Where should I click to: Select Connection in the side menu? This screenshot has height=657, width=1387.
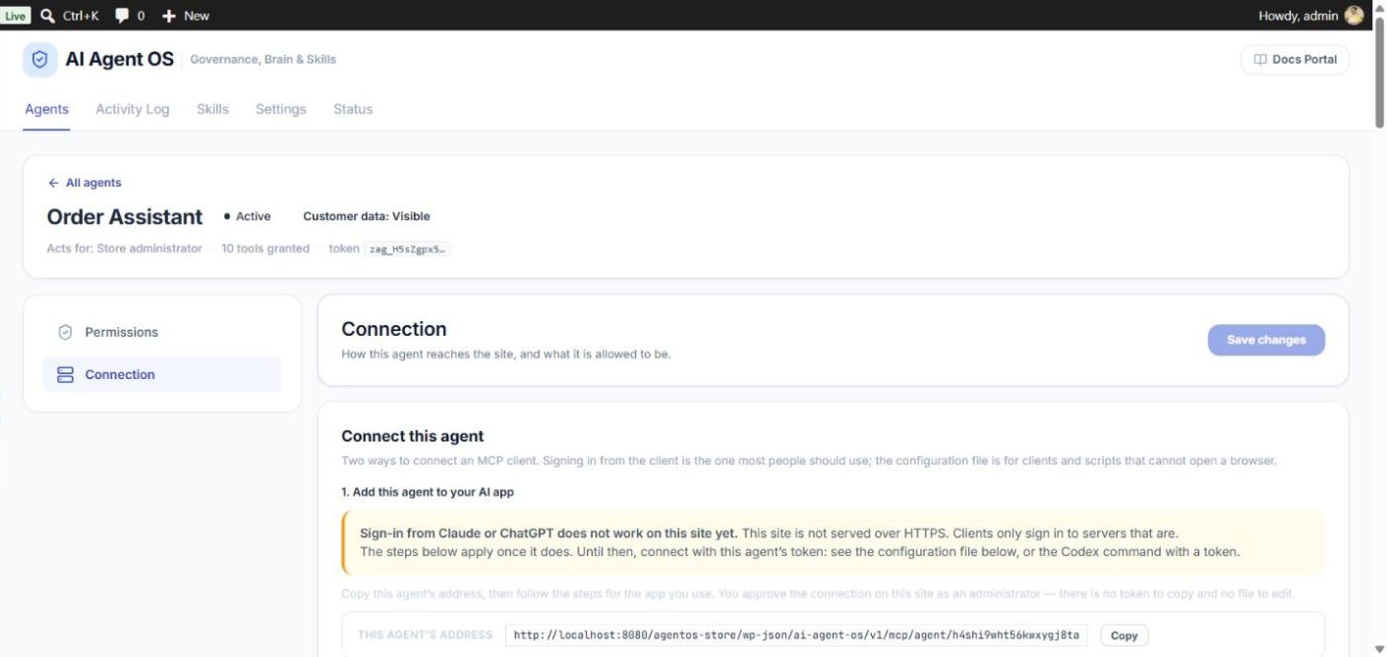162,374
